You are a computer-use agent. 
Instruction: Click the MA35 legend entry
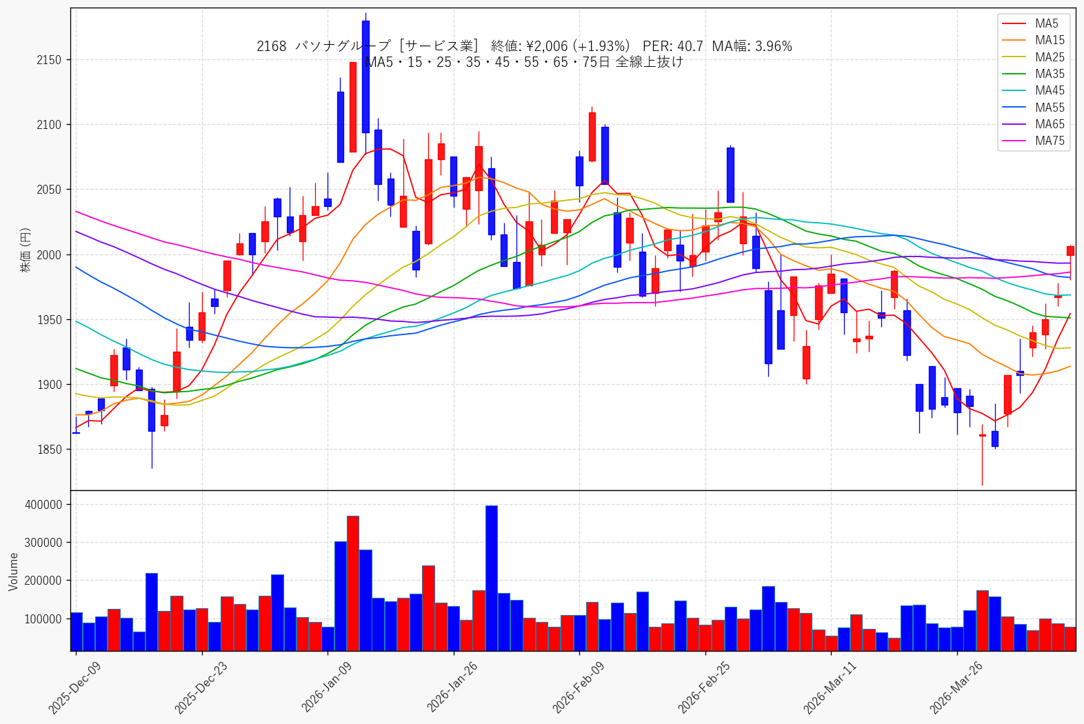1033,74
